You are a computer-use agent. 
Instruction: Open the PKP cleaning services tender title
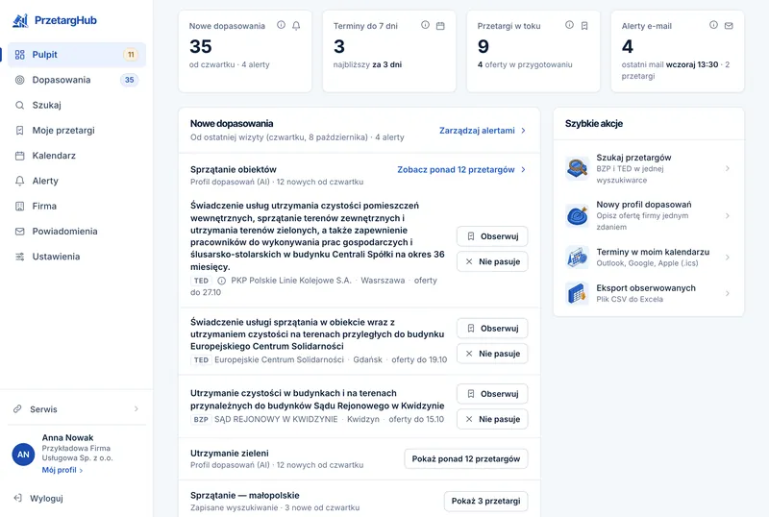[x=317, y=236]
